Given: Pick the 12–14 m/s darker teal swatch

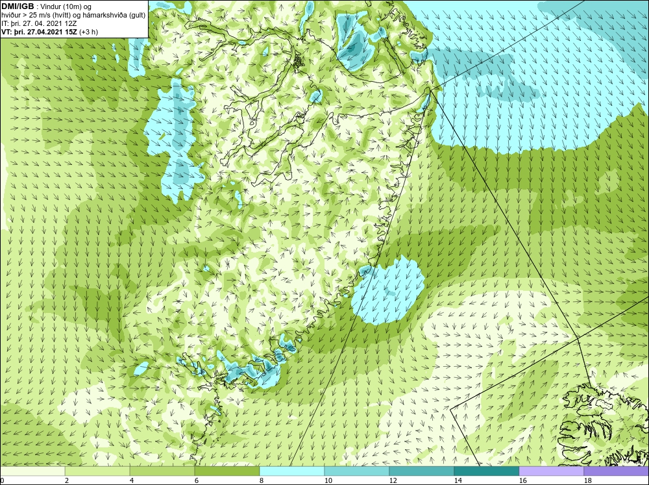Looking at the screenshot, I should [422, 471].
